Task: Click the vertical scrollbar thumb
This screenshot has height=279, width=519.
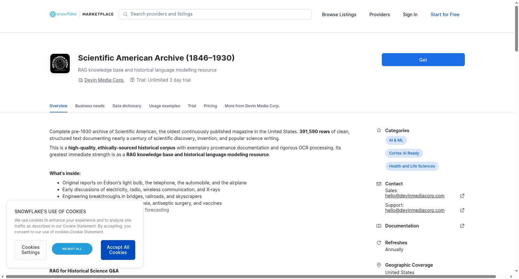Action: tap(516, 29)
